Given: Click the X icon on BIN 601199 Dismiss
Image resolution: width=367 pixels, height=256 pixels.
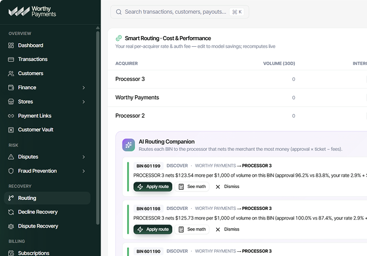Looking at the screenshot, I should click(218, 187).
